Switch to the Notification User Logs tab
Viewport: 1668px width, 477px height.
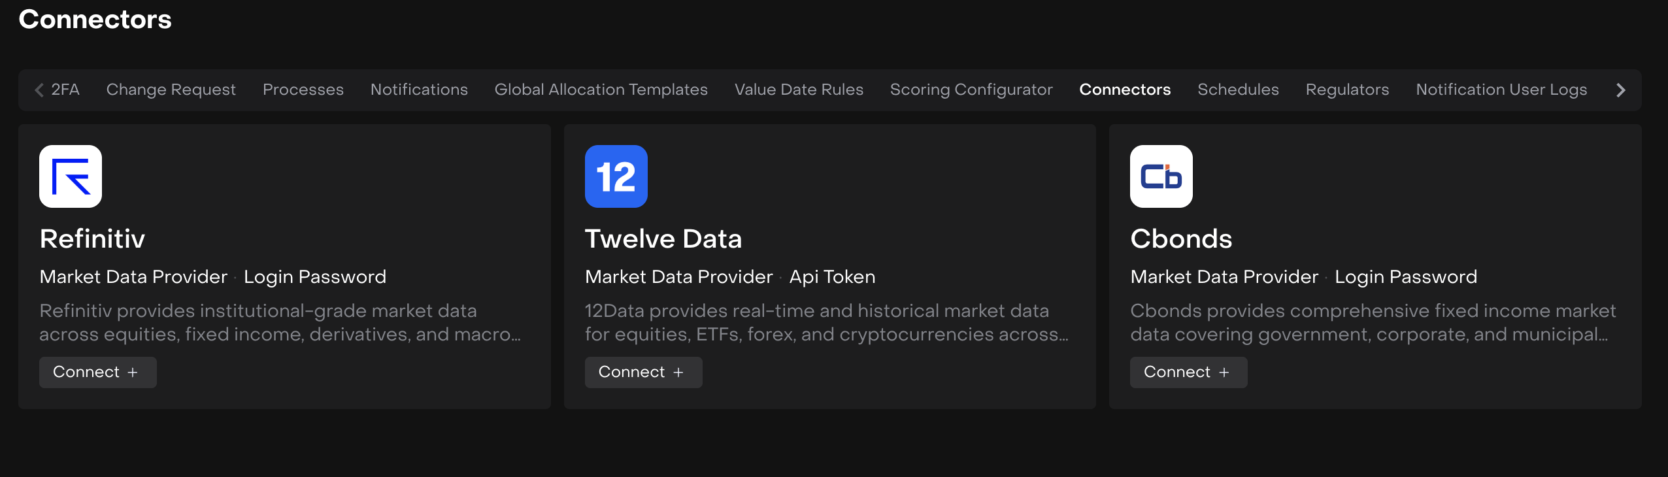tap(1501, 90)
